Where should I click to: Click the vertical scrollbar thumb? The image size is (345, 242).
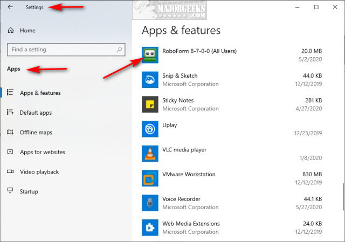coord(343,197)
